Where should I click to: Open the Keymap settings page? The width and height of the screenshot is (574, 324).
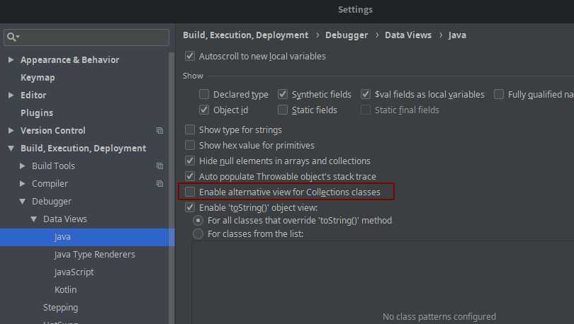38,78
